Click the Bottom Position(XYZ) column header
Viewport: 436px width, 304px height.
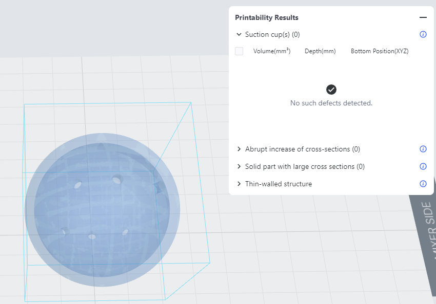(x=380, y=51)
